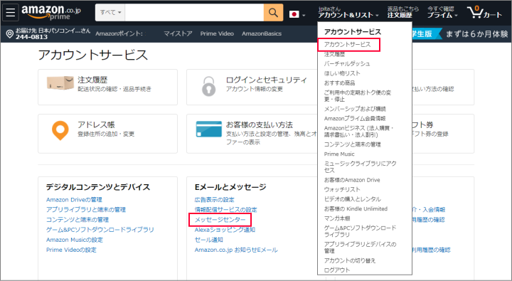Open マイストア link
Image resolution: width=512 pixels, height=281 pixels.
[178, 33]
